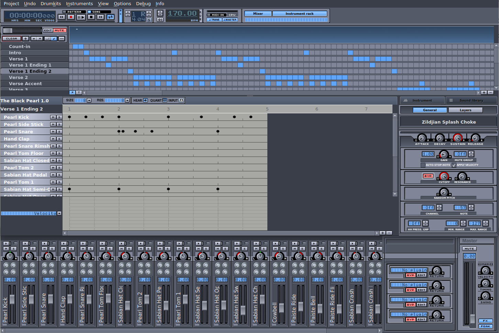The image size is (499, 333).
Task: Switch to the Sound library tab
Action: tap(472, 100)
